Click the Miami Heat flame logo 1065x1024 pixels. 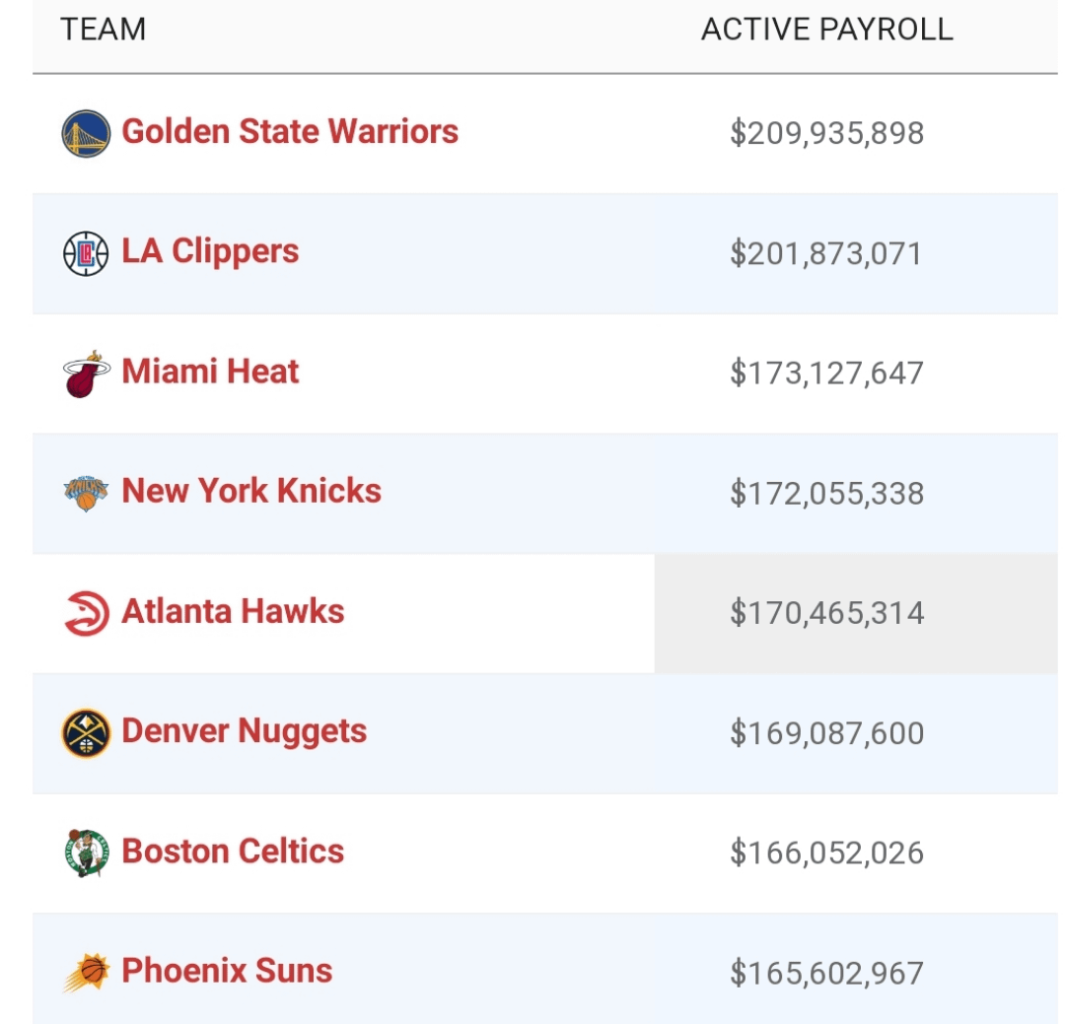coord(86,374)
